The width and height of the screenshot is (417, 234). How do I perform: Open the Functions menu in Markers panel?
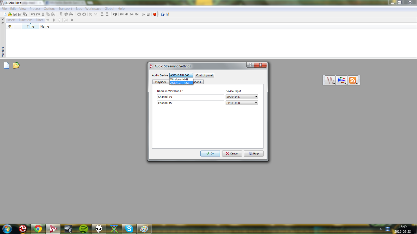26,20
